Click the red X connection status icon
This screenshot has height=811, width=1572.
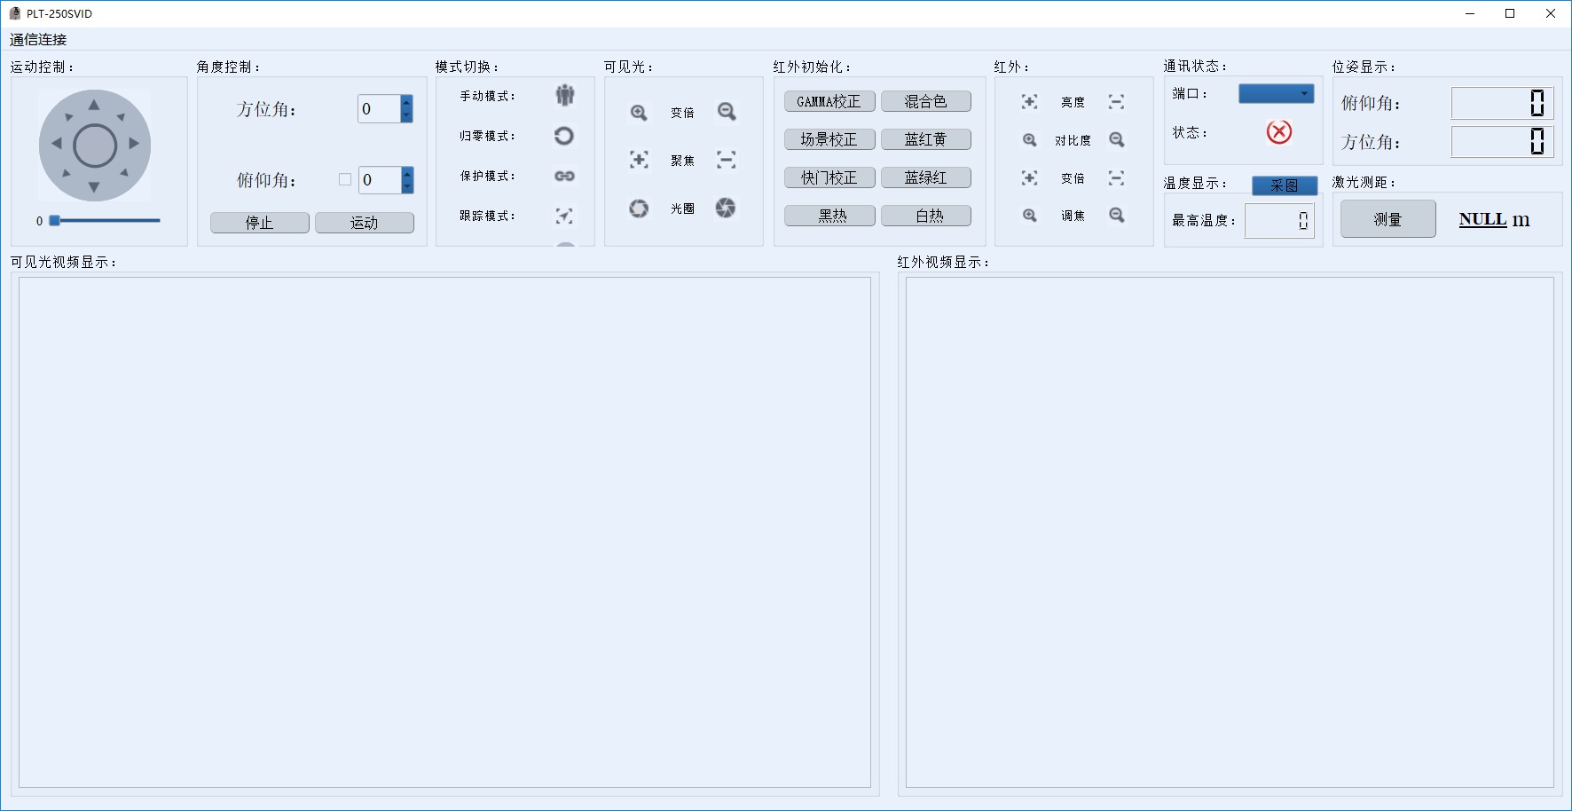pos(1278,132)
